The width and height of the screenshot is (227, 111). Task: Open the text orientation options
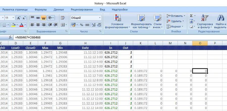(x=51, y=18)
